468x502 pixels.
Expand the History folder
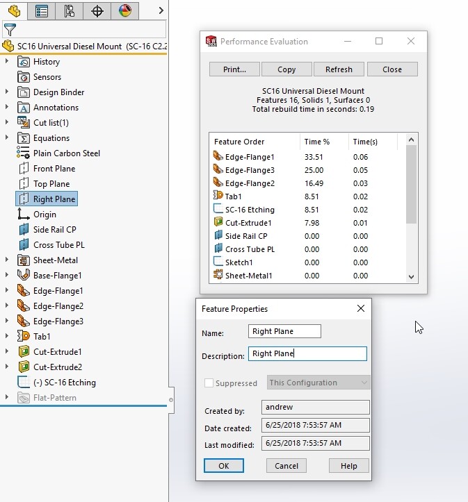click(7, 61)
